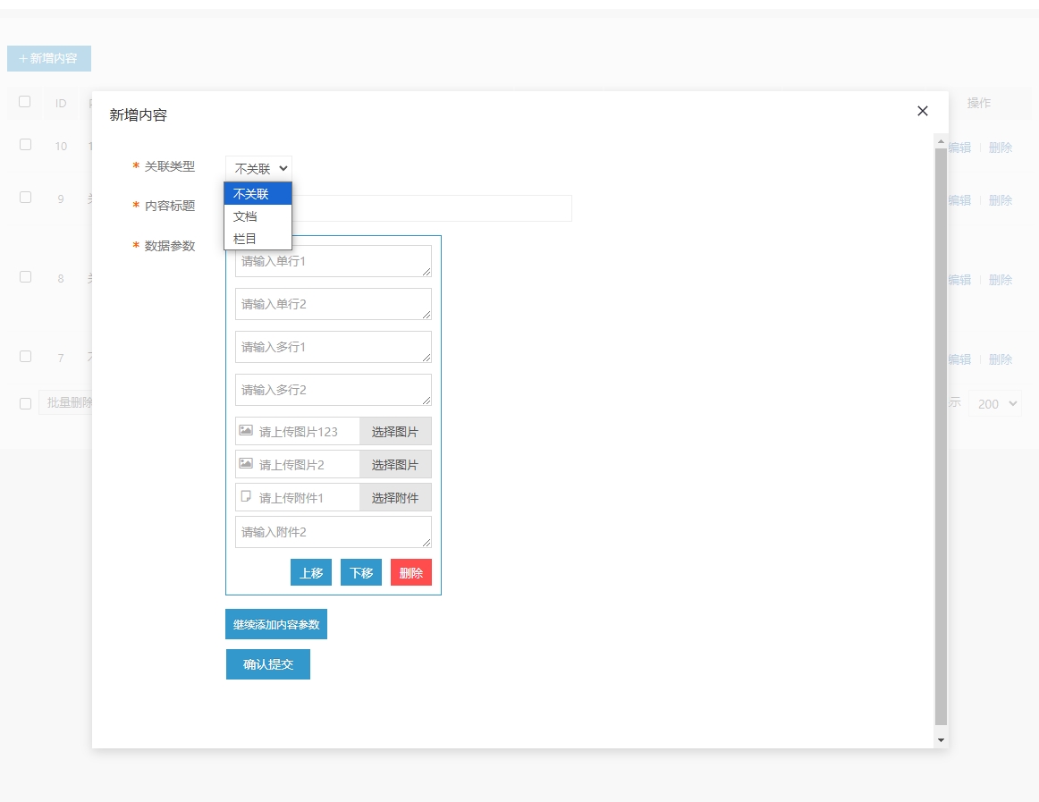Click the image icon beside 请上传图片2
1039x802 pixels.
246,463
